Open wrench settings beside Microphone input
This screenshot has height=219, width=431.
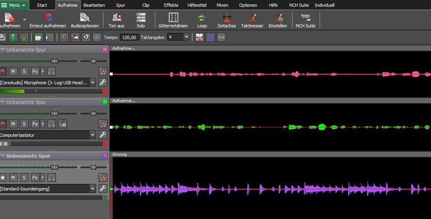[x=103, y=82]
